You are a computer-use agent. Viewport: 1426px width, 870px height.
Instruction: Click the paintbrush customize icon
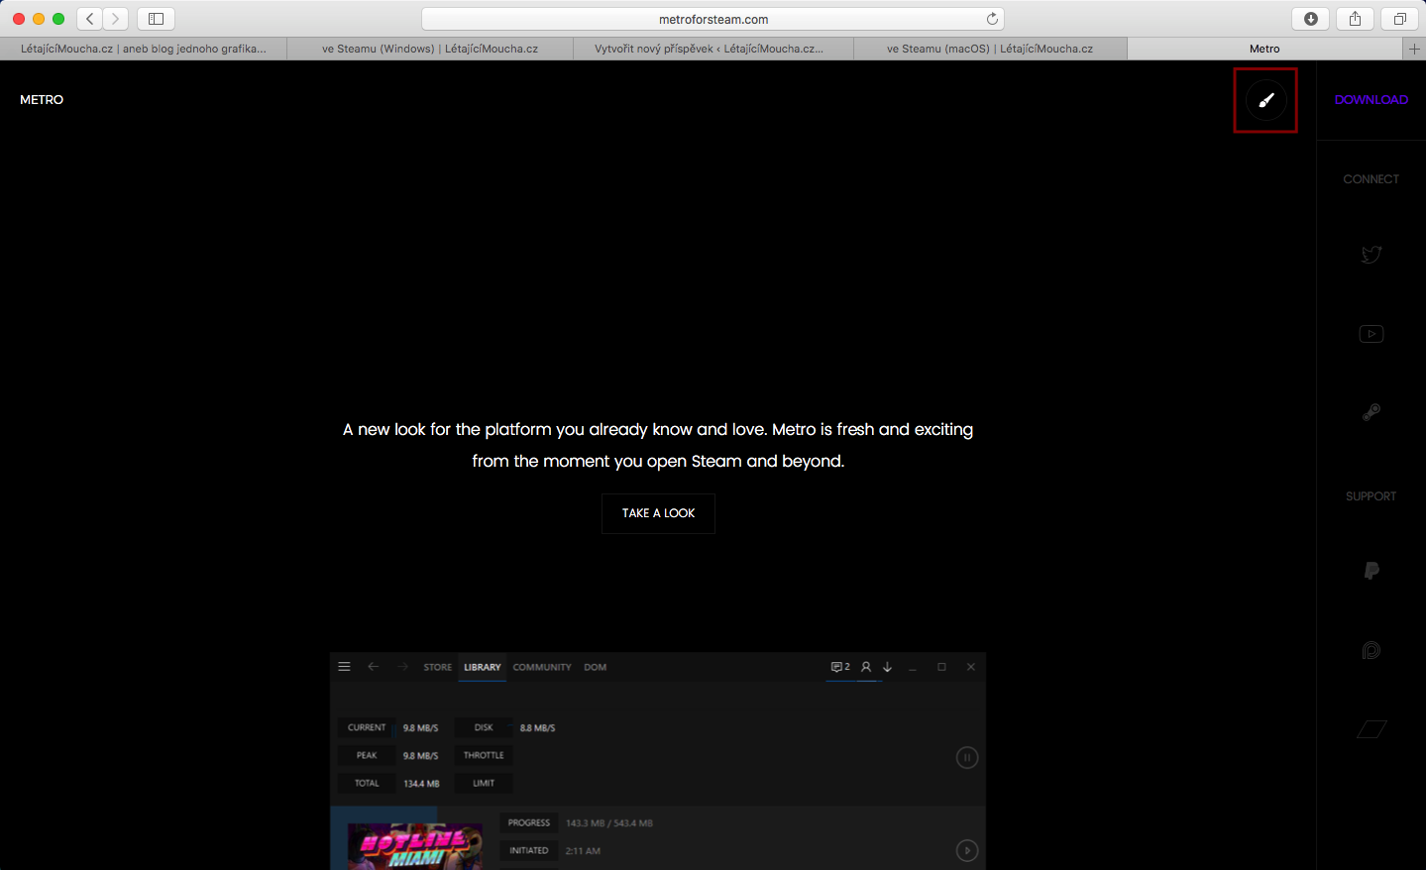click(x=1265, y=100)
